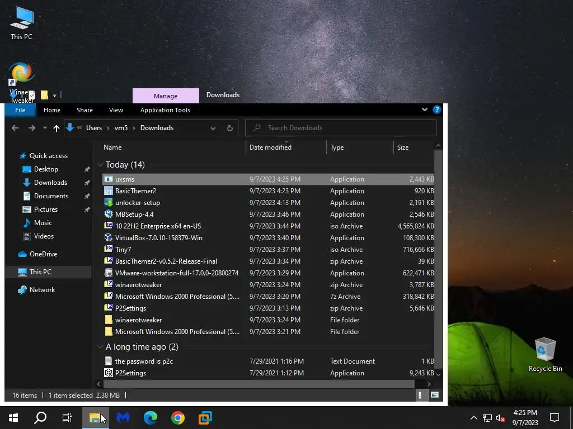Launch Microsoft Edge from taskbar
This screenshot has width=573, height=429.
coord(150,418)
